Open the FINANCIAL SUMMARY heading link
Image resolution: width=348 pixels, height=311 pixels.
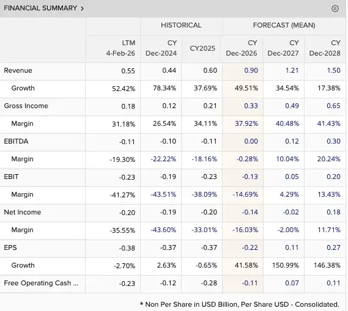click(x=40, y=8)
